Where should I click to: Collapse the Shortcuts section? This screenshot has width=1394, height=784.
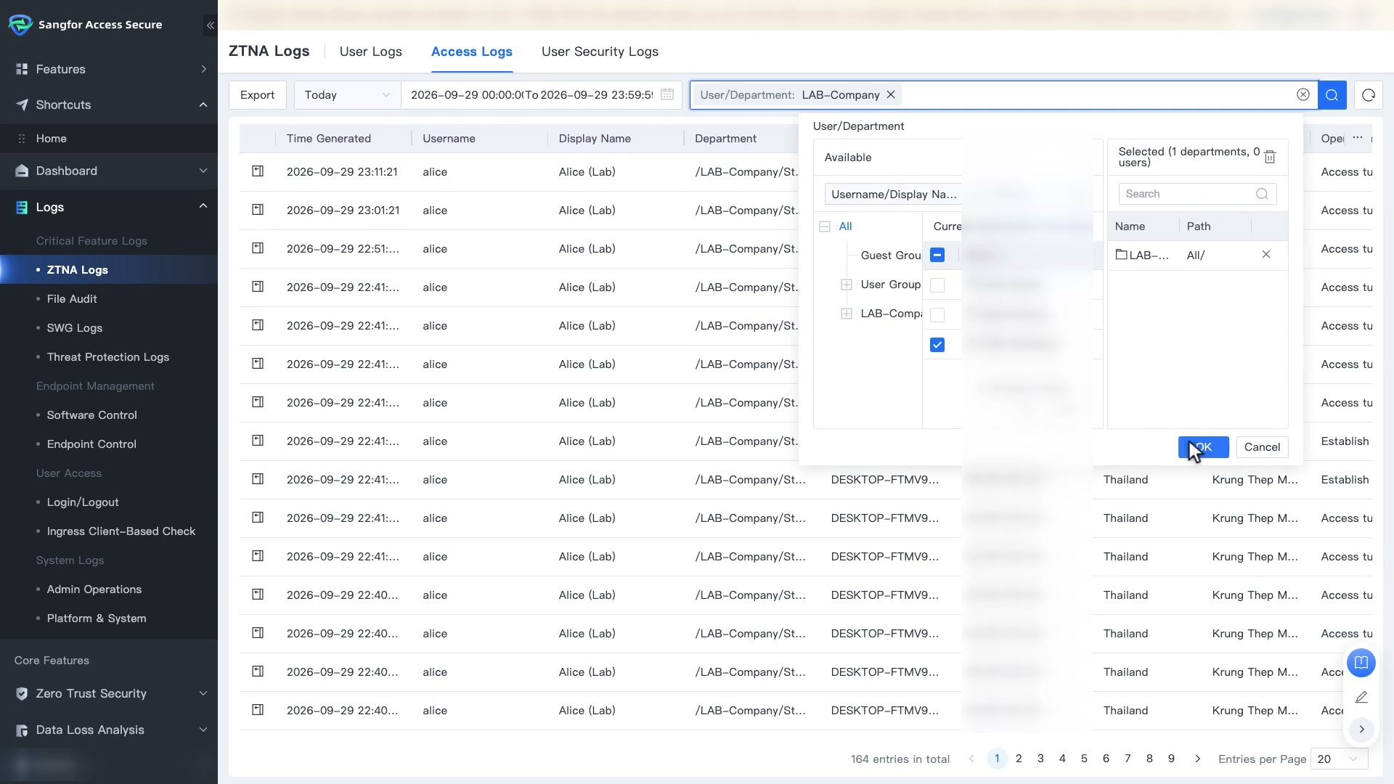point(203,105)
